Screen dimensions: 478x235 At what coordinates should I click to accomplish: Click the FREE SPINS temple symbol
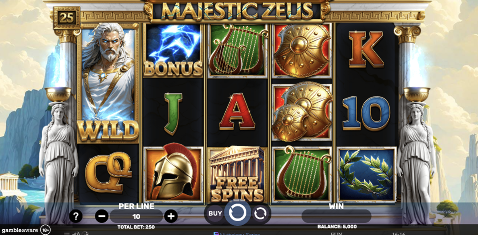pyautogui.click(x=237, y=174)
